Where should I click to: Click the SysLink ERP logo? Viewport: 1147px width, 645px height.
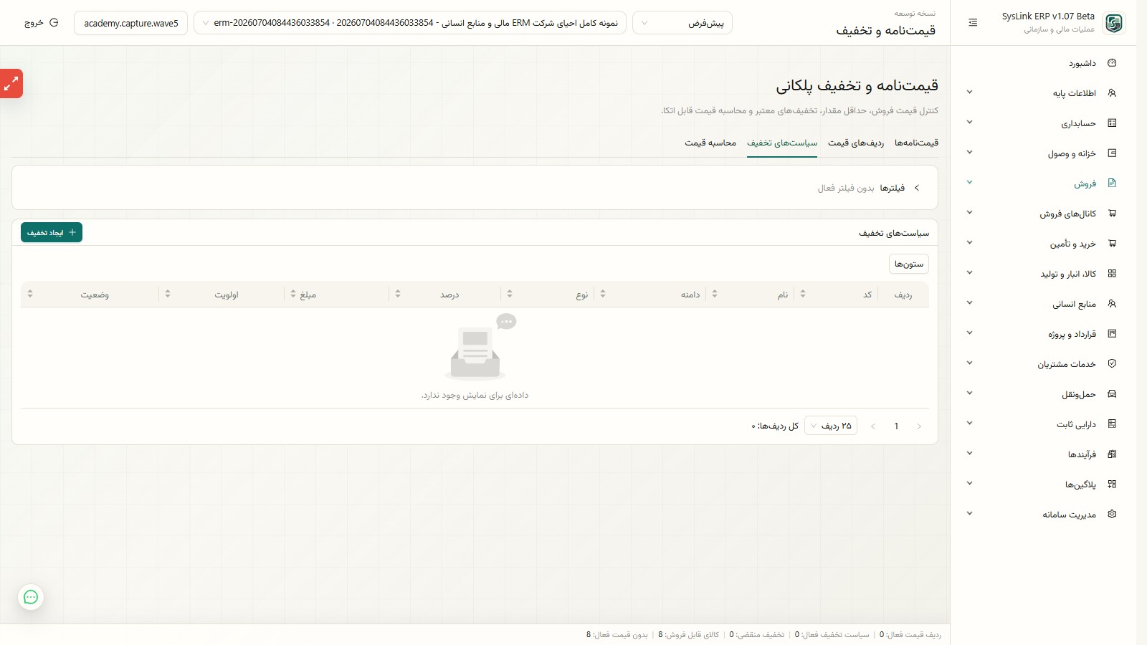pyautogui.click(x=1114, y=23)
